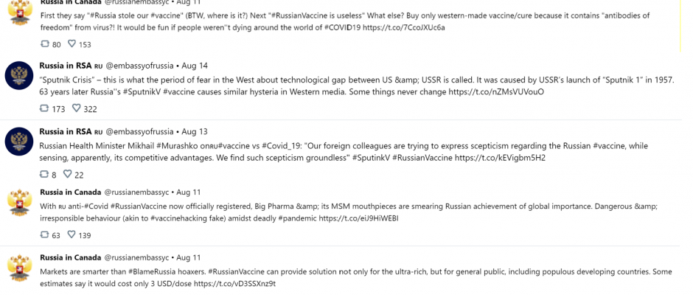This screenshot has width=693, height=295.
Task: Like the tweet with 153 likes
Action: coord(72,44)
